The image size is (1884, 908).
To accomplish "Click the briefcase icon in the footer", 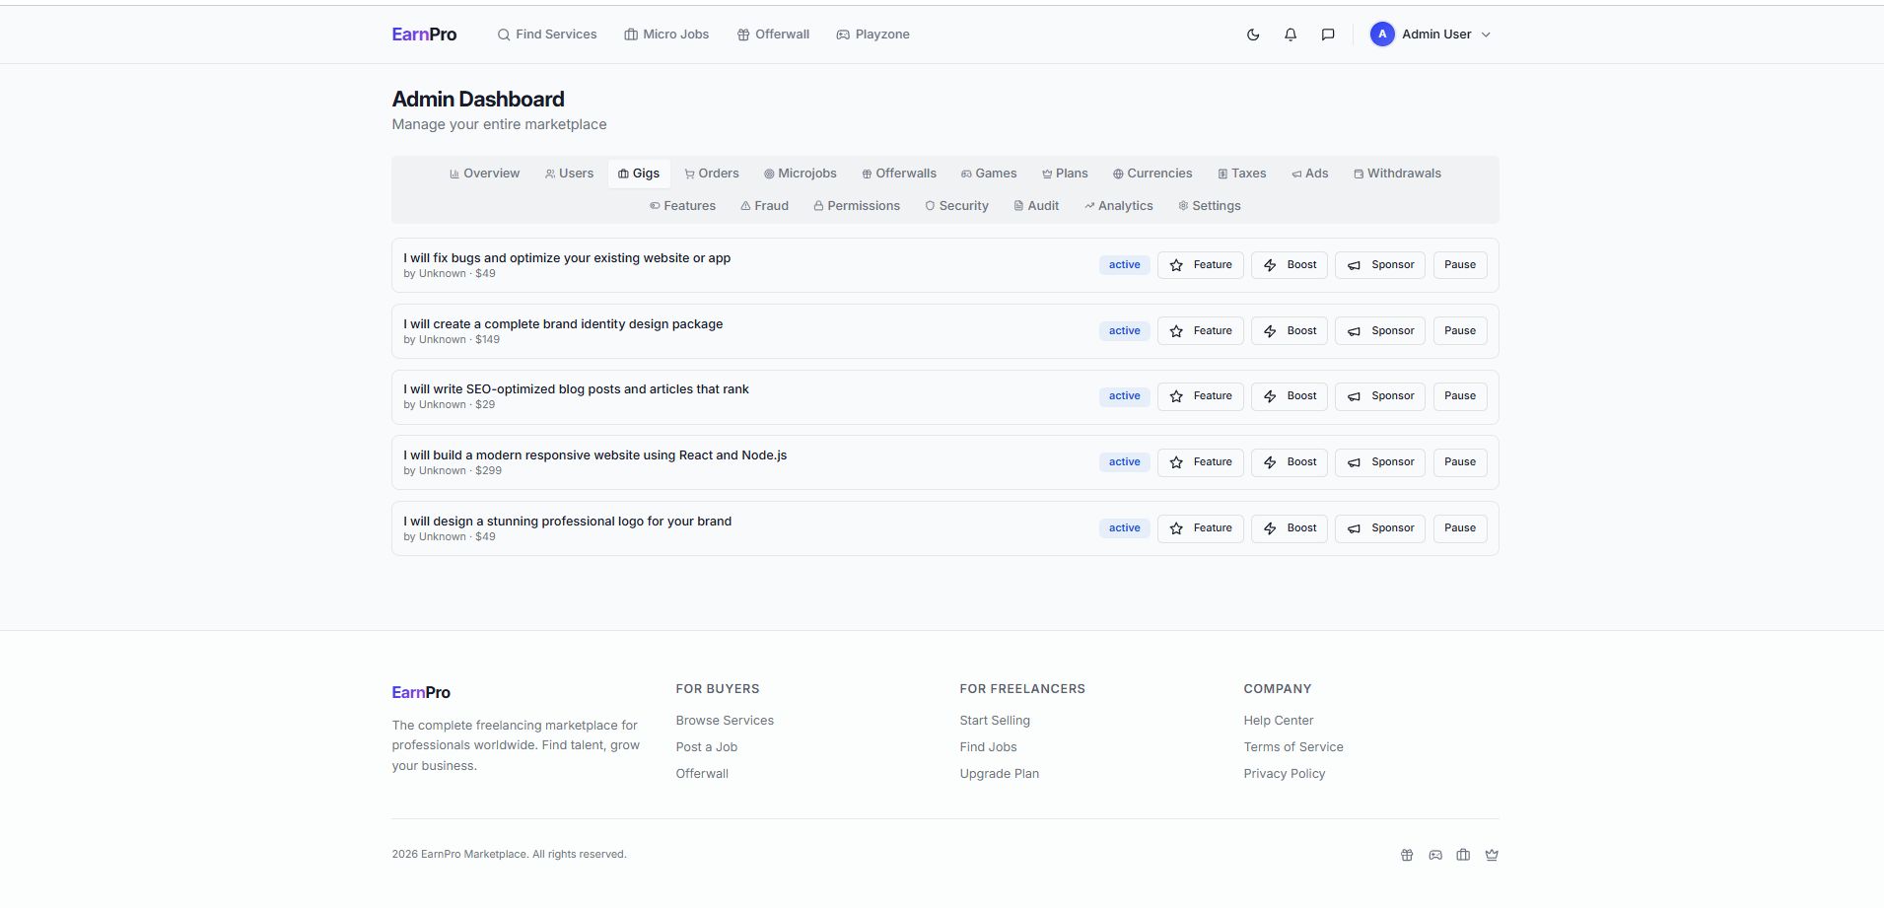I will point(1463,855).
